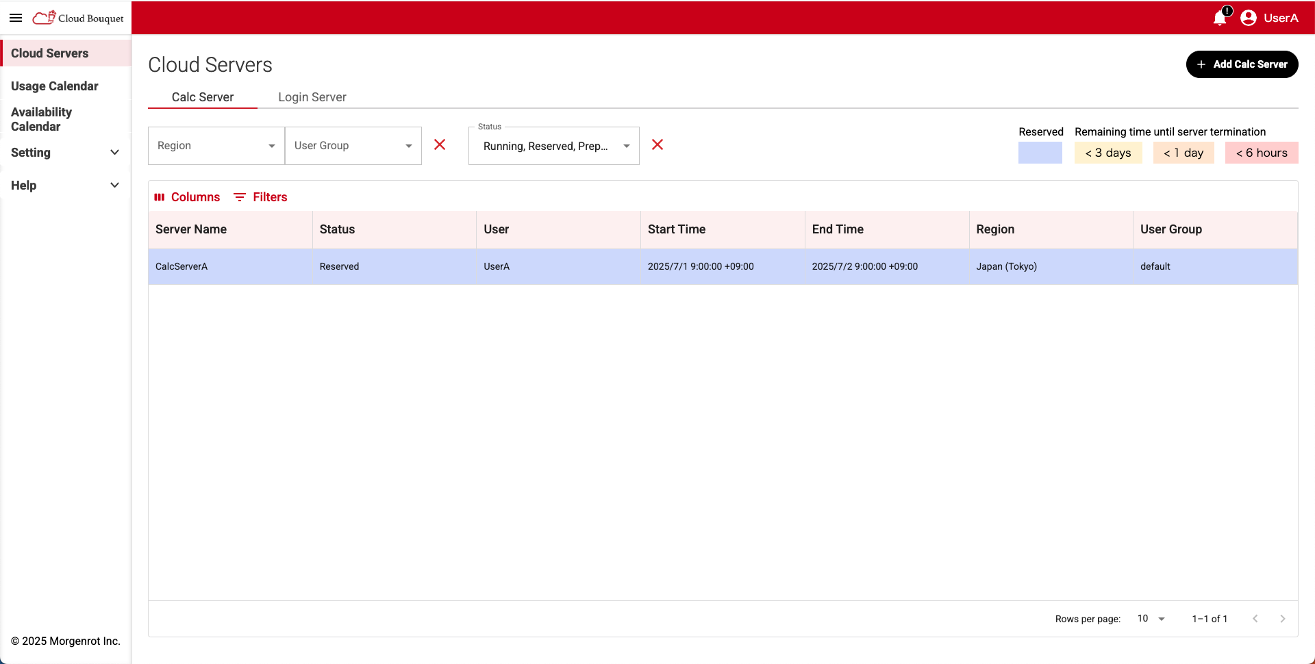Open the hamburger navigation menu

(x=15, y=18)
